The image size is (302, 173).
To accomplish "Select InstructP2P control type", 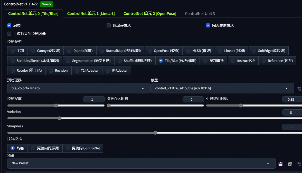I will 243,61.
